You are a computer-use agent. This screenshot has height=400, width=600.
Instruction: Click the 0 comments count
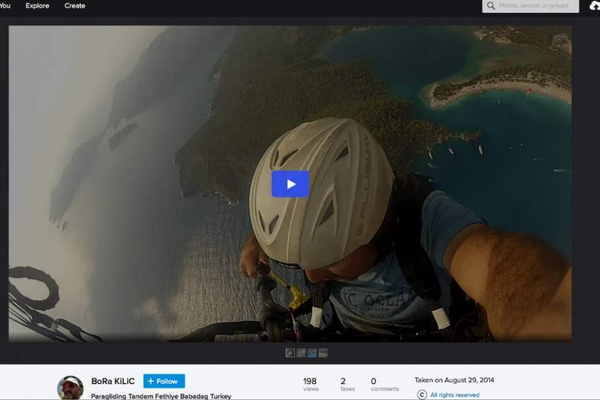(382, 384)
